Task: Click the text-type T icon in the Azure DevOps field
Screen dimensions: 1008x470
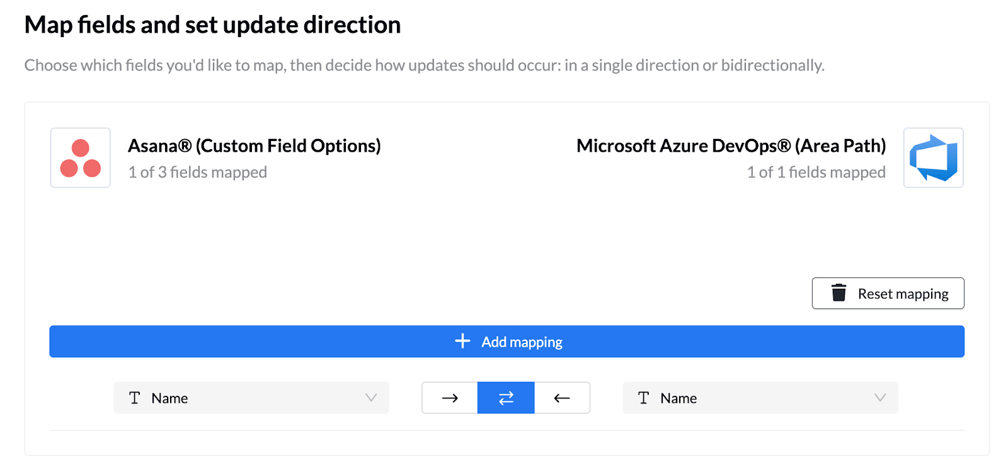Action: click(x=643, y=398)
